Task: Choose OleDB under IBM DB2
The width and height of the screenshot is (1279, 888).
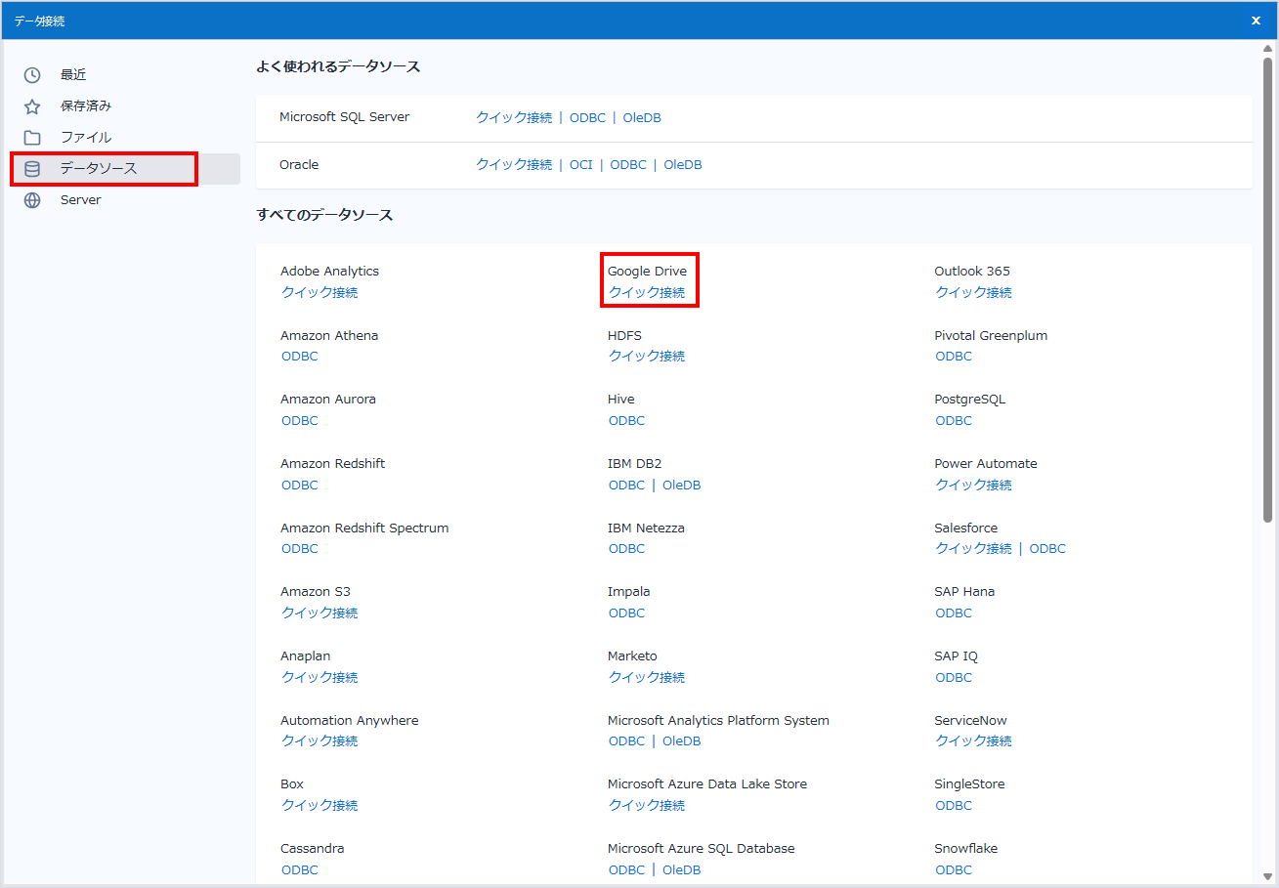Action: coord(682,486)
